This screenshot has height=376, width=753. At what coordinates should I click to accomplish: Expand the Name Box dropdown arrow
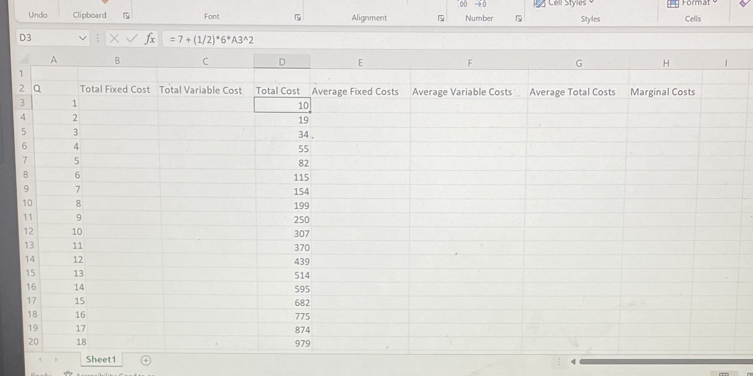(82, 38)
